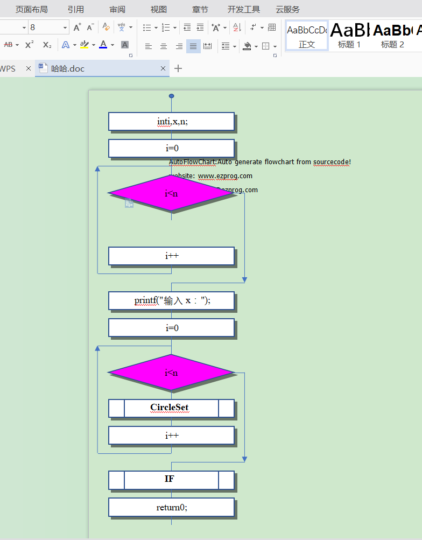Expand the shading color dropdown
Viewport: 422px width, 540px height.
(x=256, y=46)
